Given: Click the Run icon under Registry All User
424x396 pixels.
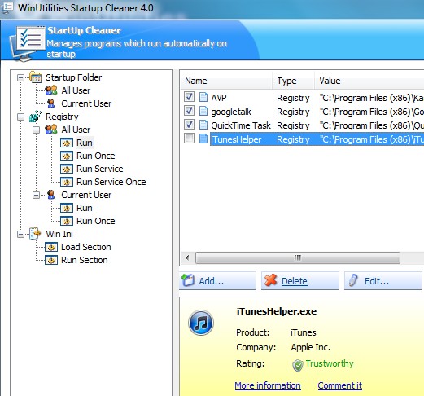Looking at the screenshot, I should click(67, 143).
